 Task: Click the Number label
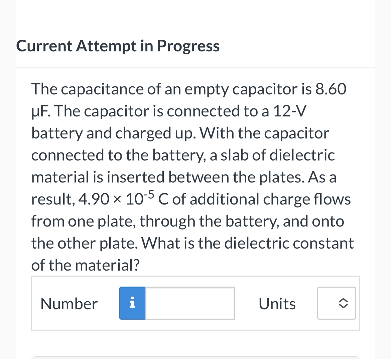coord(69,303)
